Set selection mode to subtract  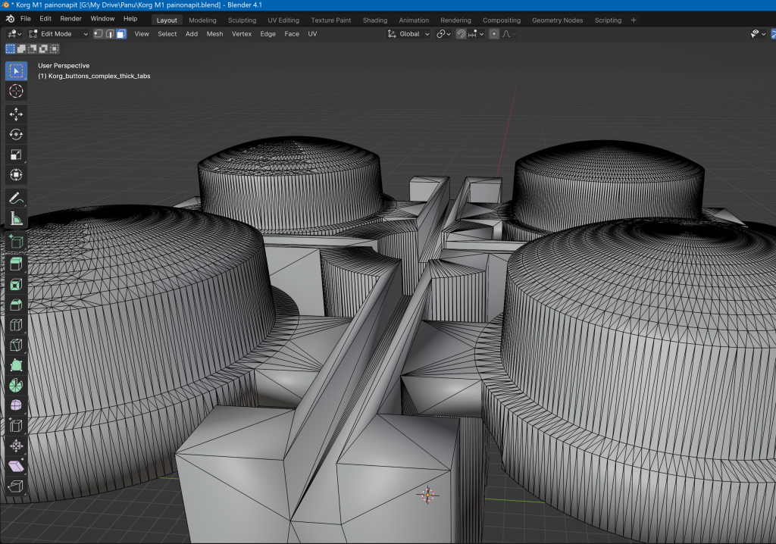32,48
